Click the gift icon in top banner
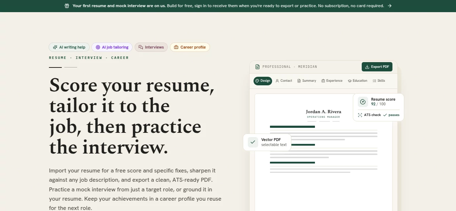Screen dimensions: 456x211 coord(67,6)
